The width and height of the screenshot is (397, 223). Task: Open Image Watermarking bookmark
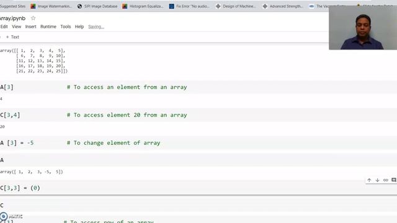coord(51,6)
